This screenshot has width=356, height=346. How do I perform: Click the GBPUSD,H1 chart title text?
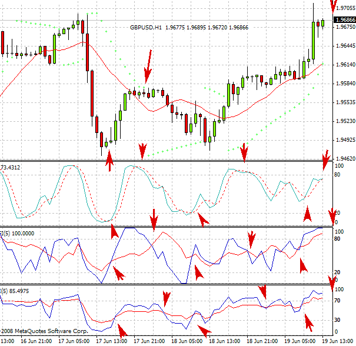click(x=147, y=27)
